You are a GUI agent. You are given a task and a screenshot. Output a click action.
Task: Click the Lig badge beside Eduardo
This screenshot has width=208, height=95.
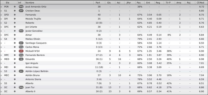coord(21,59)
